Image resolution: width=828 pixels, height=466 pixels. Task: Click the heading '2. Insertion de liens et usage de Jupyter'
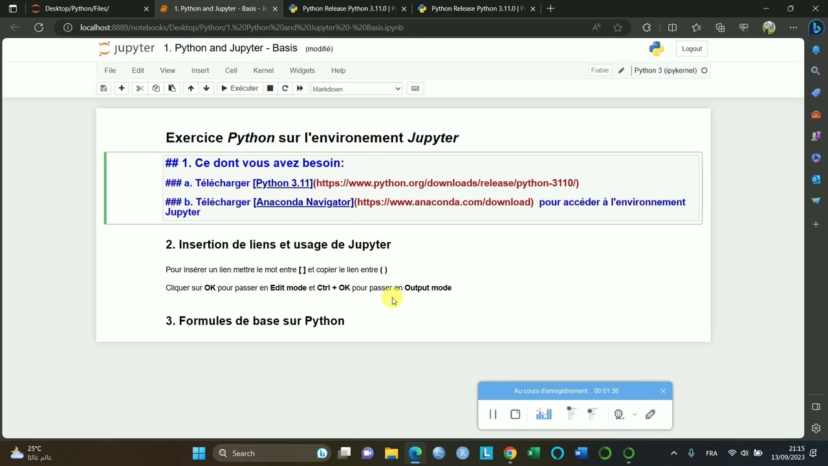coord(278,245)
